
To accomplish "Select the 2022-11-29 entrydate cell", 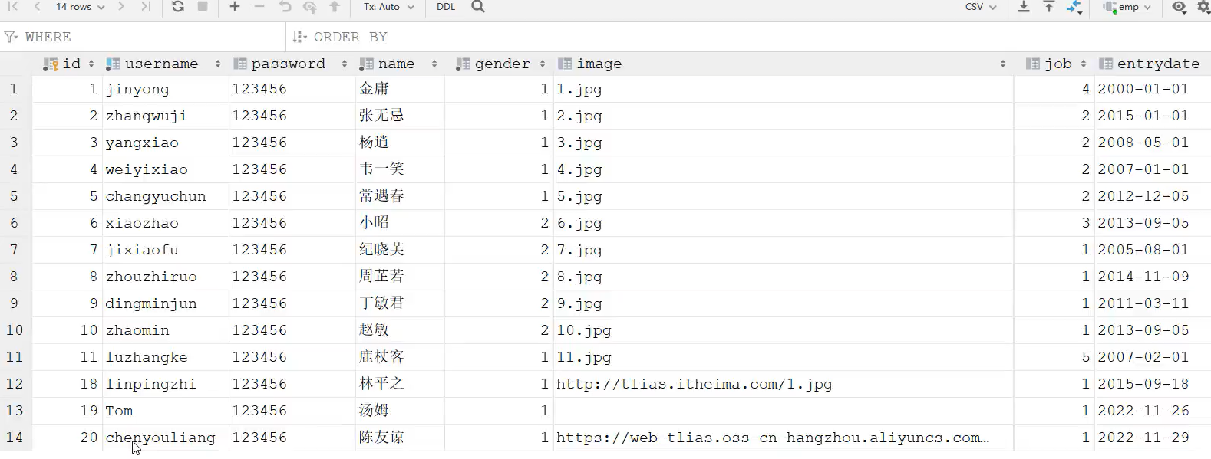I will (x=1152, y=438).
